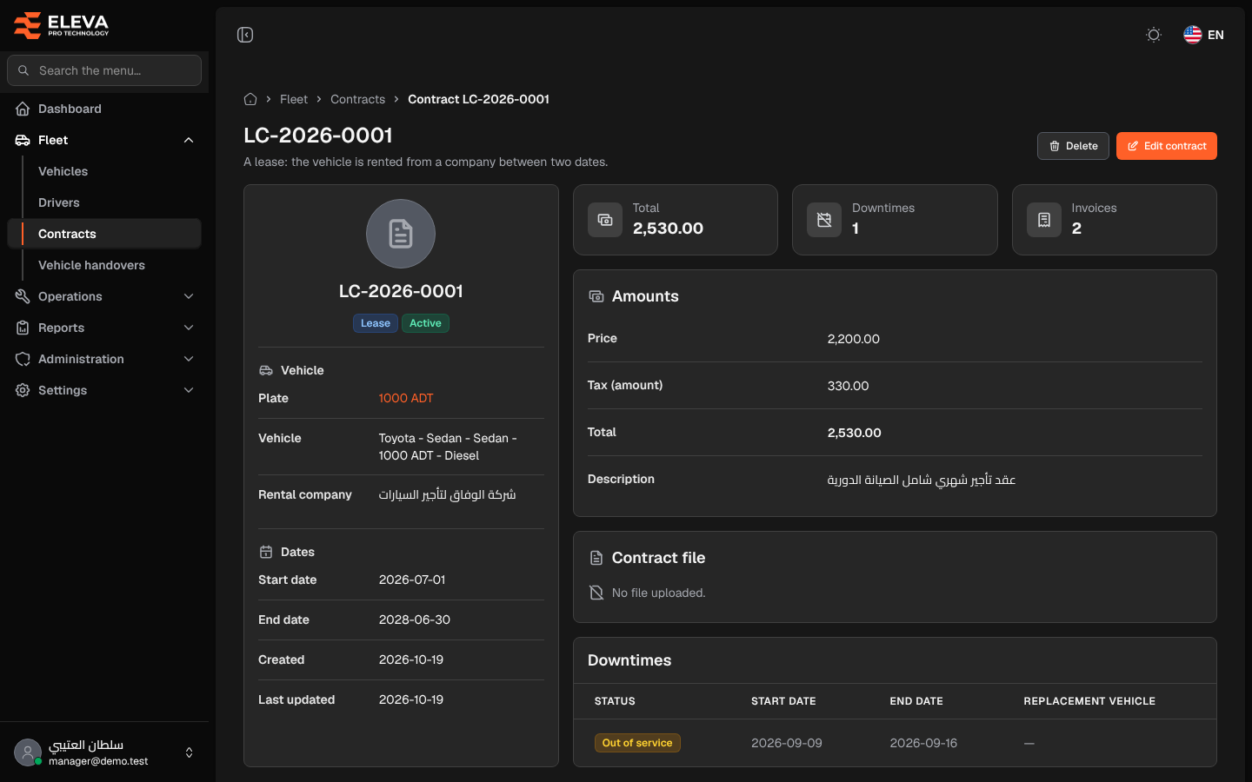Click the Settings gear icon

tap(23, 390)
